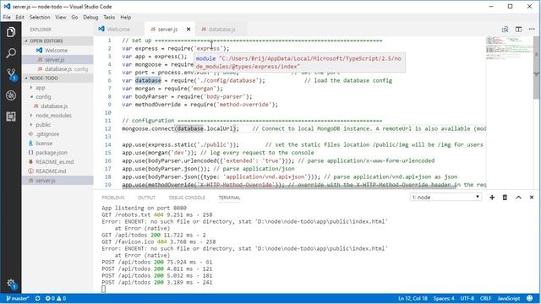Viewport: 541px width, 304px height.
Task: Click Ln 12, Col 18 cursor position
Action: click(413, 298)
